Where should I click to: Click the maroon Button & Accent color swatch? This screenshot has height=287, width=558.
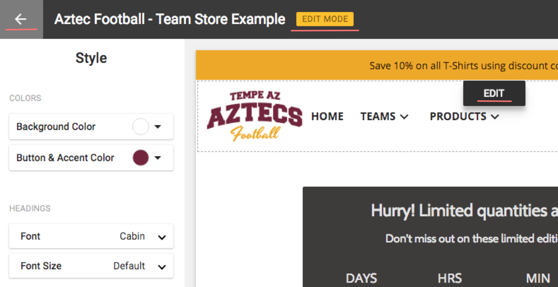[140, 158]
